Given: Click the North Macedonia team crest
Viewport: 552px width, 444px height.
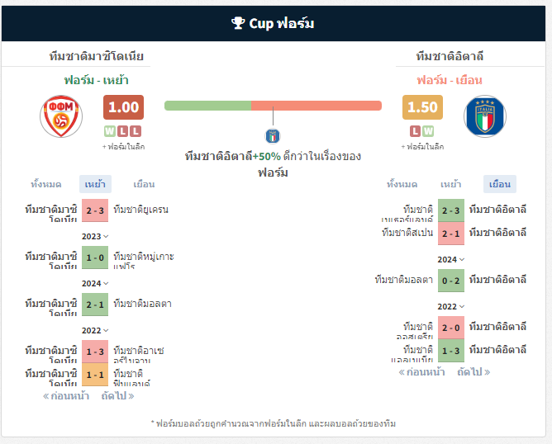Looking at the screenshot, I should click(61, 116).
